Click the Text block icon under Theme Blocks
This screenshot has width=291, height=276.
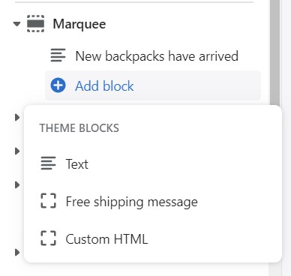[x=48, y=163]
